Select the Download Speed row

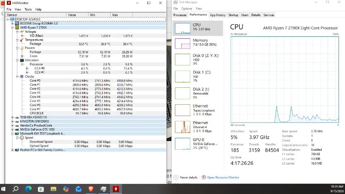(x=86, y=142)
